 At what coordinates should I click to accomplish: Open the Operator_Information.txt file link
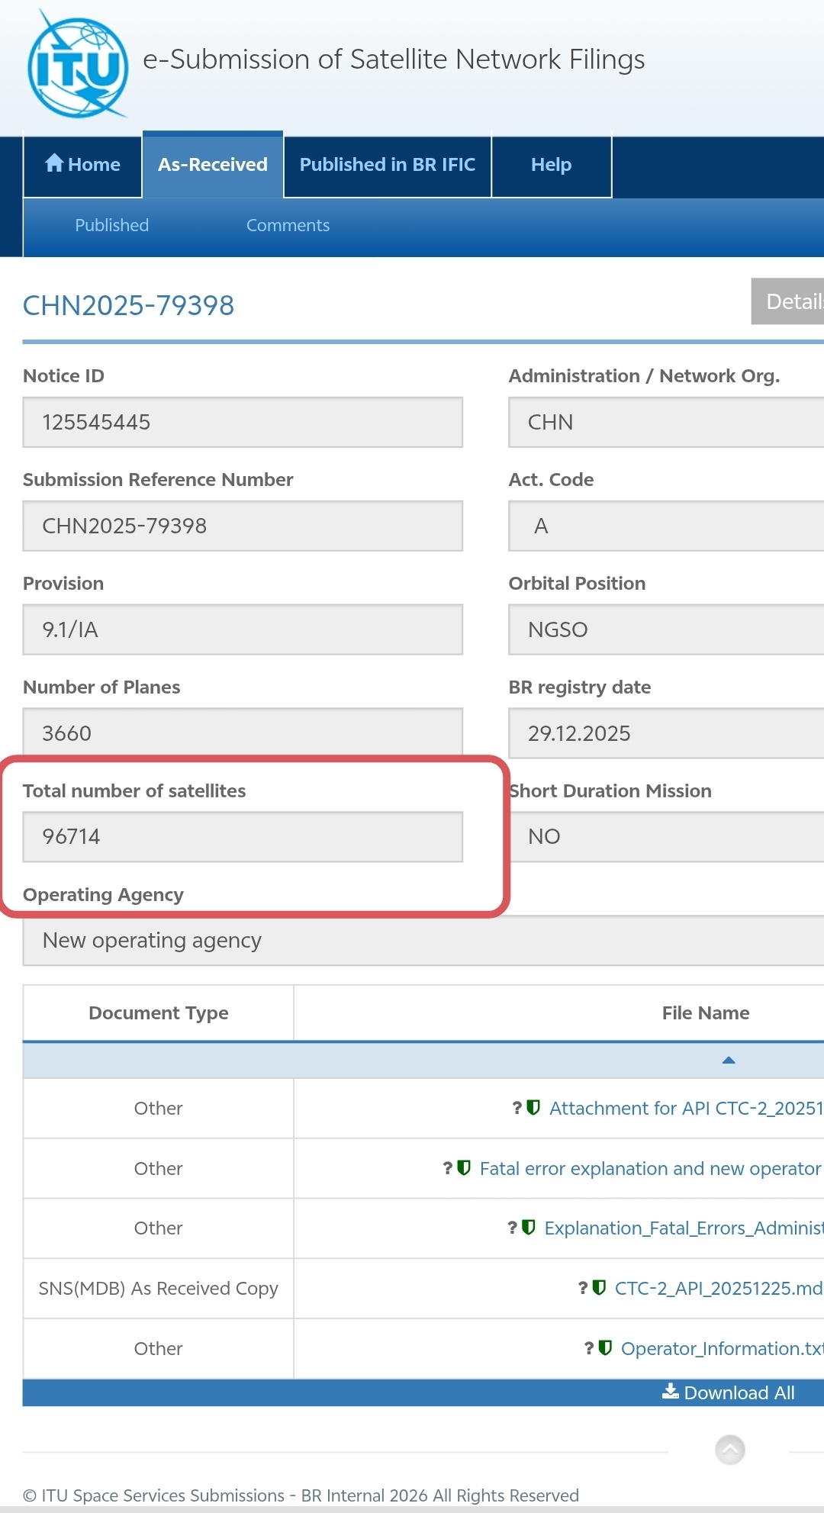point(720,1348)
